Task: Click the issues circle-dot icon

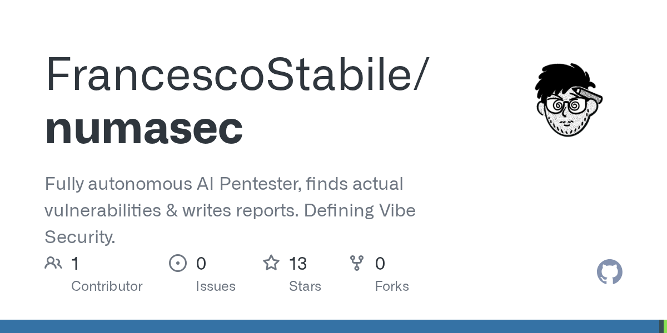Action: (x=178, y=263)
